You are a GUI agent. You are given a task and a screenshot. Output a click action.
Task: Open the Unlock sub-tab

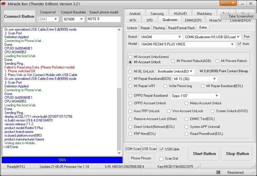coord(132,28)
